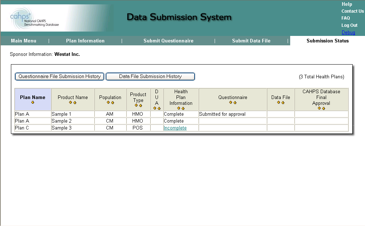Click the Log Out link
Viewport: 365px width, 226px height.
coord(349,25)
